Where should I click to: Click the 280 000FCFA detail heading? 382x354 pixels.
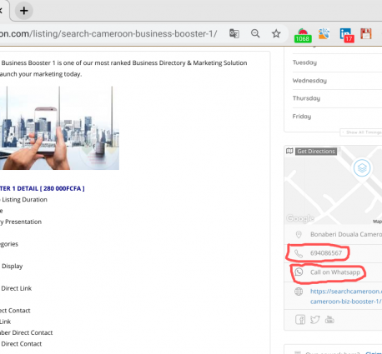pos(42,188)
